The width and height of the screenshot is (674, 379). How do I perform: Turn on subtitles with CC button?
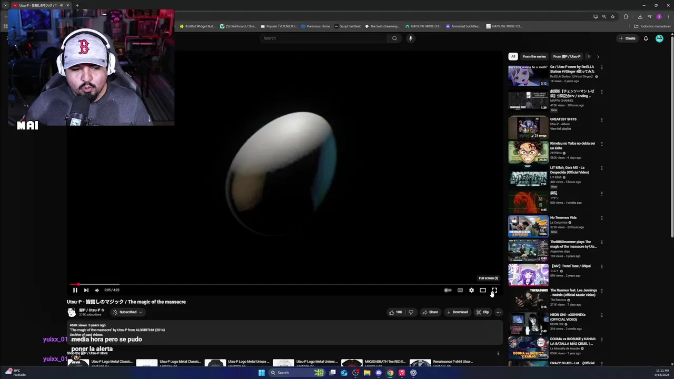[460, 290]
